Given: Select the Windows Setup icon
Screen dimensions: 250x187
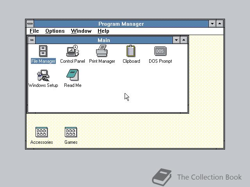Looking at the screenshot, I should point(43,75).
